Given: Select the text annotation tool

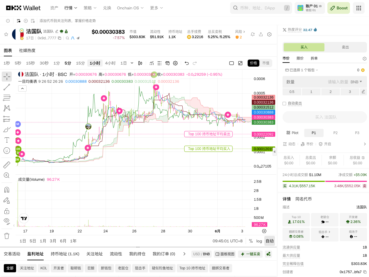Looking at the screenshot, I should (7, 140).
